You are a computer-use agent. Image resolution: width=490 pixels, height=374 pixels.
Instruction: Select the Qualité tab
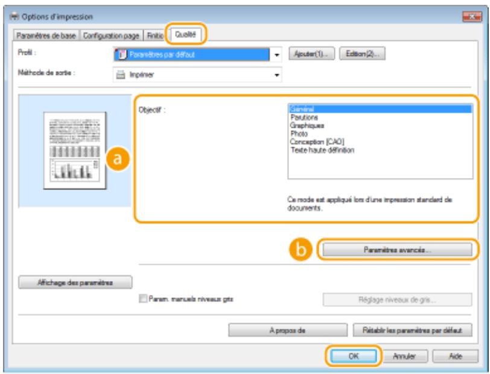click(185, 34)
